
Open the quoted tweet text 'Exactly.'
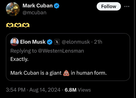point(19,59)
